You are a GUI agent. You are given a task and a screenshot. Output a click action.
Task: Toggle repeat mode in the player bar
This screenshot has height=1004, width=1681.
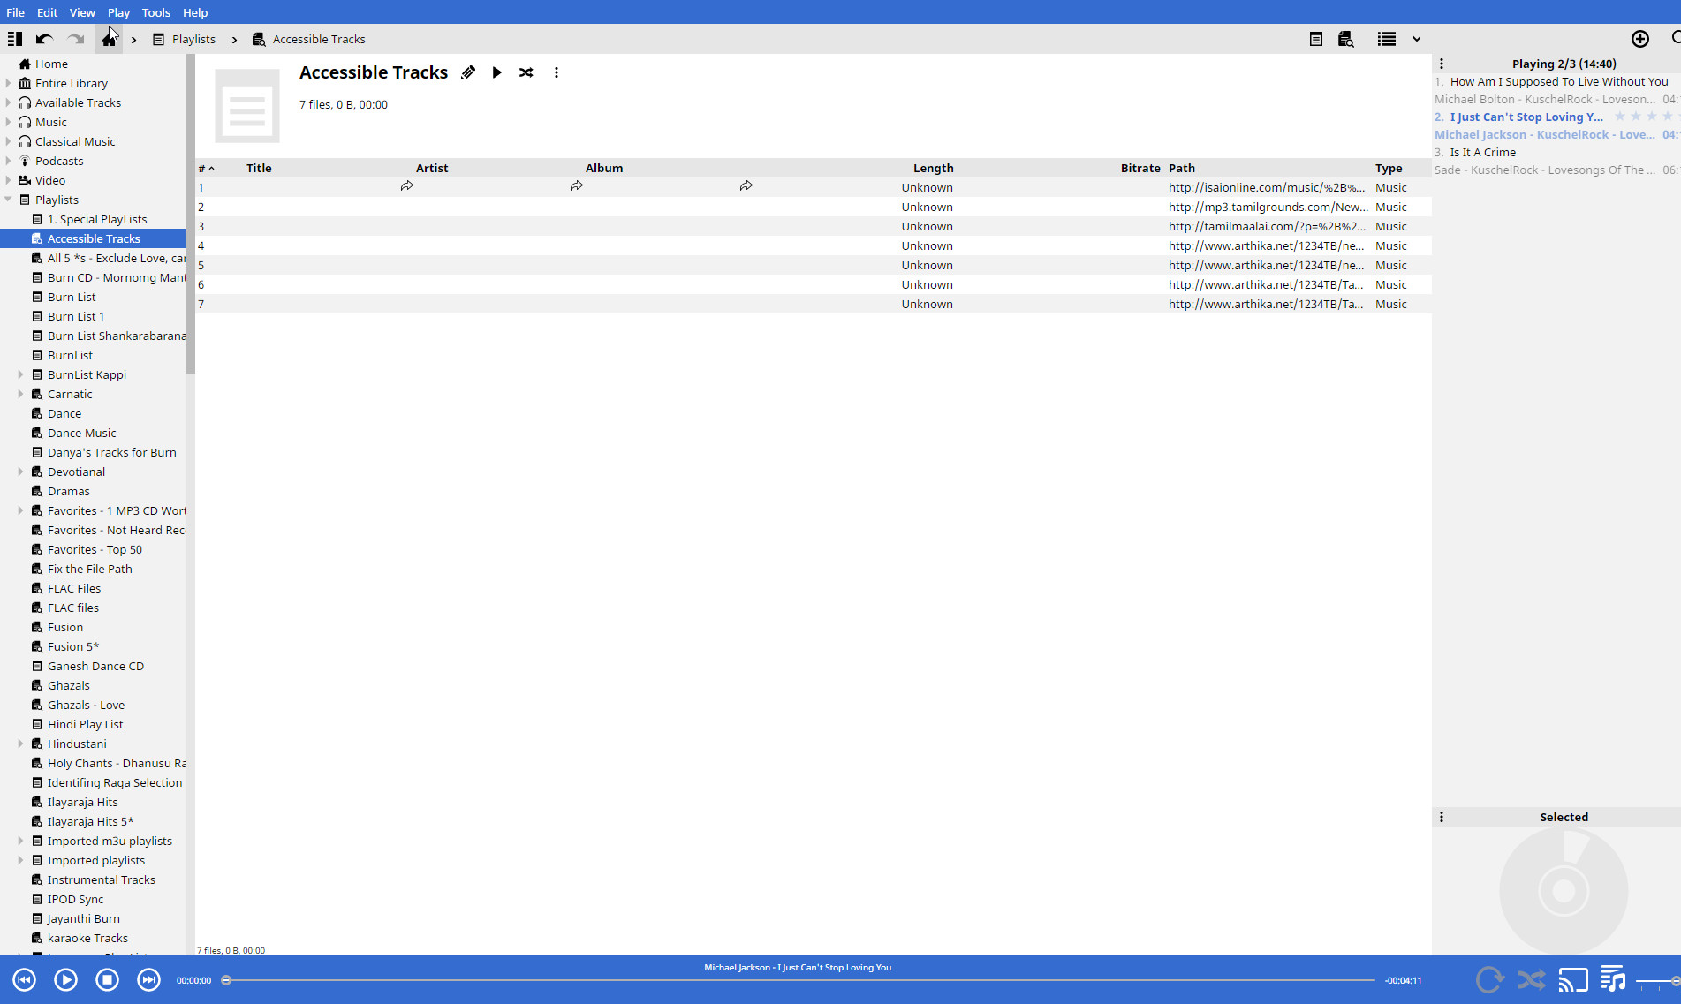pos(1489,980)
